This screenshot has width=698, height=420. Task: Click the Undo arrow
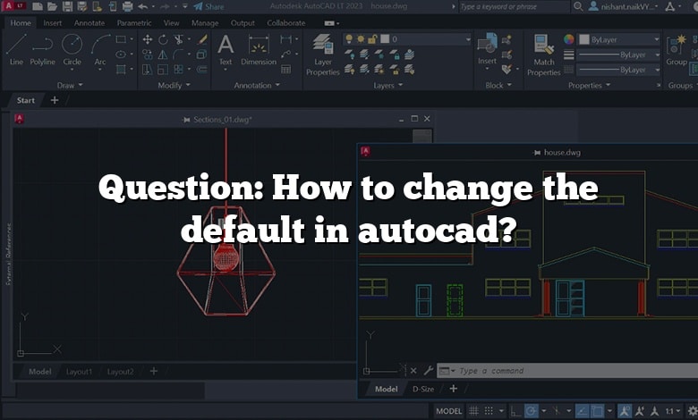coord(143,6)
